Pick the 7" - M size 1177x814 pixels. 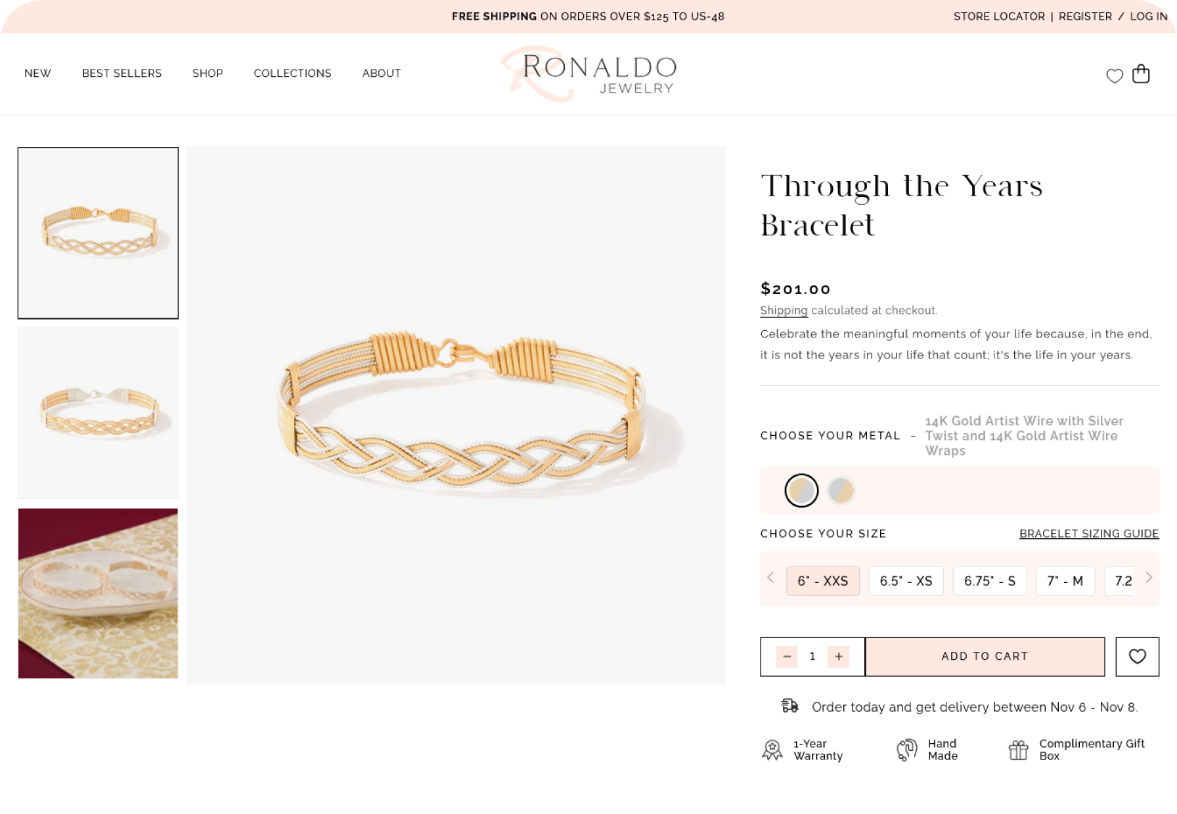click(x=1065, y=581)
